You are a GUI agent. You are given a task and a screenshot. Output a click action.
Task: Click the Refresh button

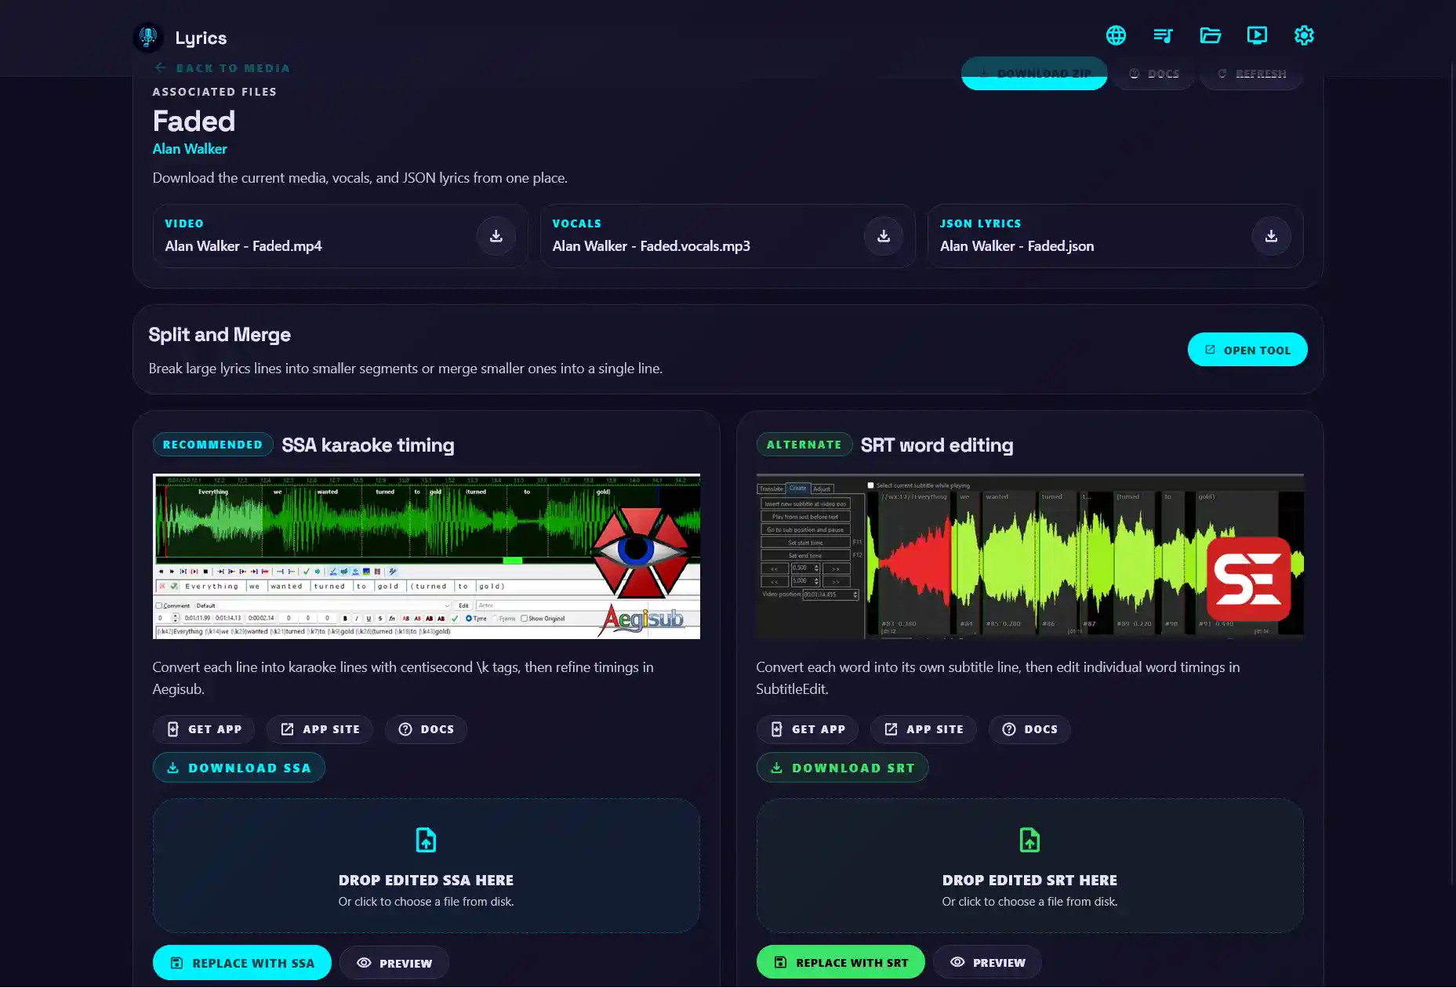click(x=1252, y=74)
